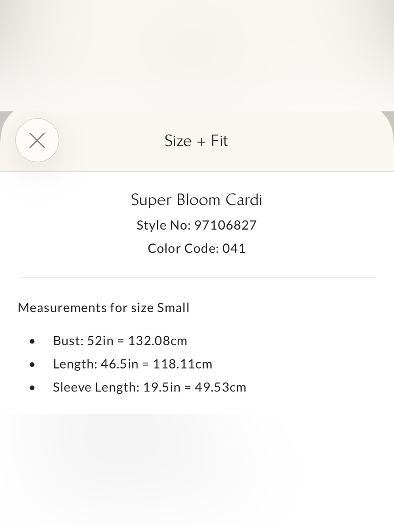Image resolution: width=394 pixels, height=526 pixels.
Task: Select the Length label in measurements
Action: pos(75,364)
